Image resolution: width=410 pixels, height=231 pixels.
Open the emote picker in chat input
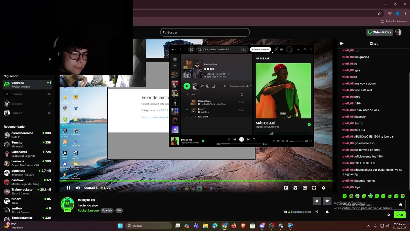click(400, 205)
